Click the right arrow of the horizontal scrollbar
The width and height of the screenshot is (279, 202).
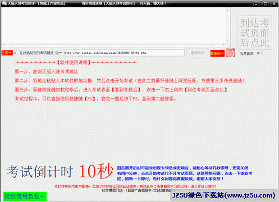(223, 45)
